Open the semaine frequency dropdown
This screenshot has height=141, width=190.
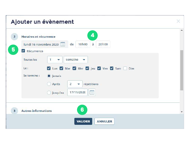(x=76, y=59)
